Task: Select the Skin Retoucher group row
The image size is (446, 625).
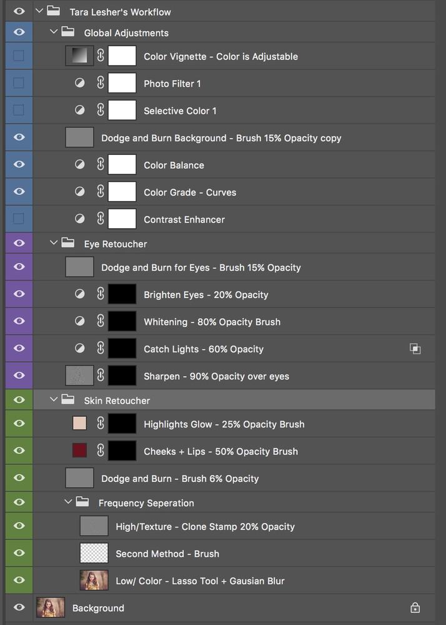Action: [234, 400]
